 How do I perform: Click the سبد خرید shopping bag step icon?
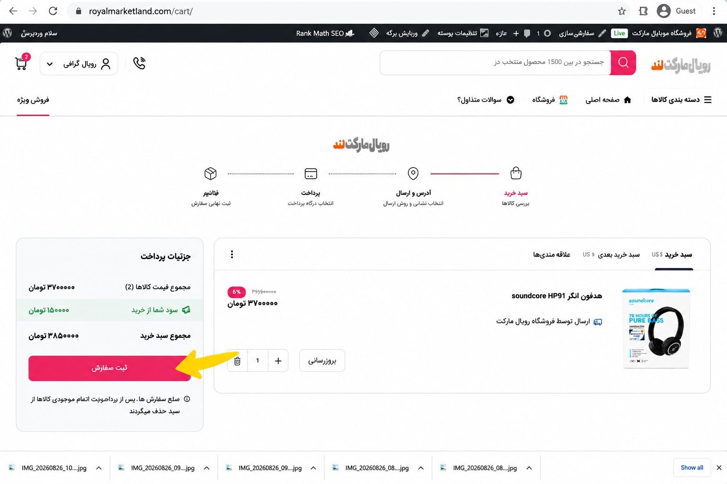516,173
